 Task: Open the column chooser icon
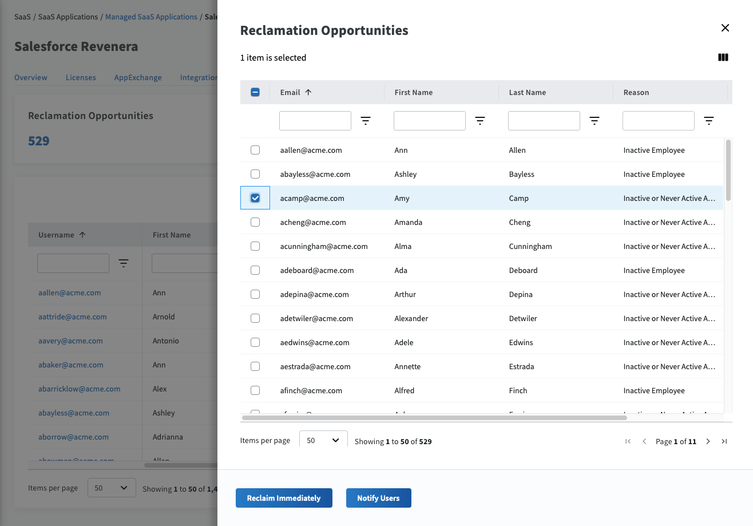click(x=723, y=57)
